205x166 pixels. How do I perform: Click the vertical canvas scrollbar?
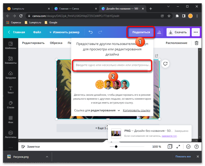[x=200, y=93]
